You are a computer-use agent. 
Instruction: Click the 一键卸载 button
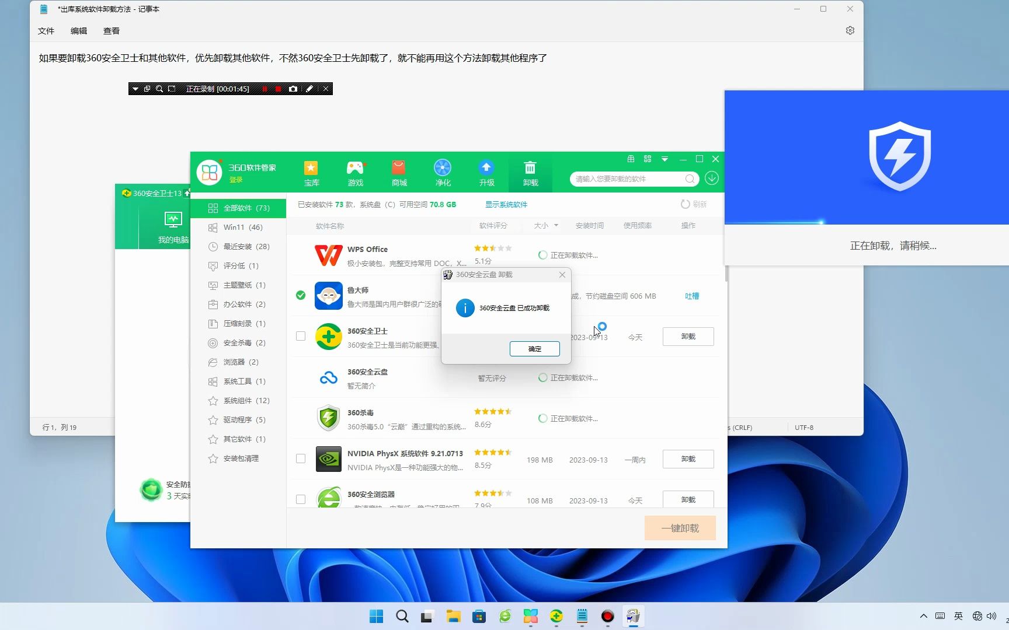click(680, 527)
